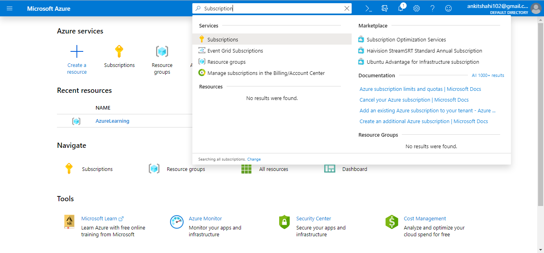Image resolution: width=544 pixels, height=253 pixels.
Task: Click the All resources grid icon
Action: tap(247, 169)
